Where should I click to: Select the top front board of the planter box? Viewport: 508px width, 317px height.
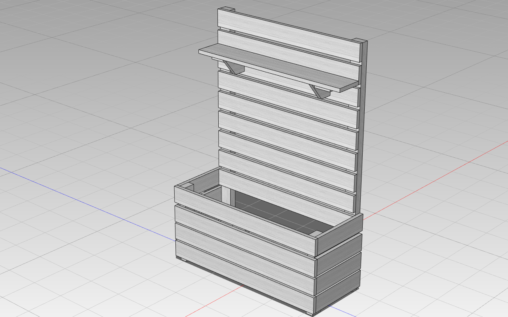[x=245, y=221]
